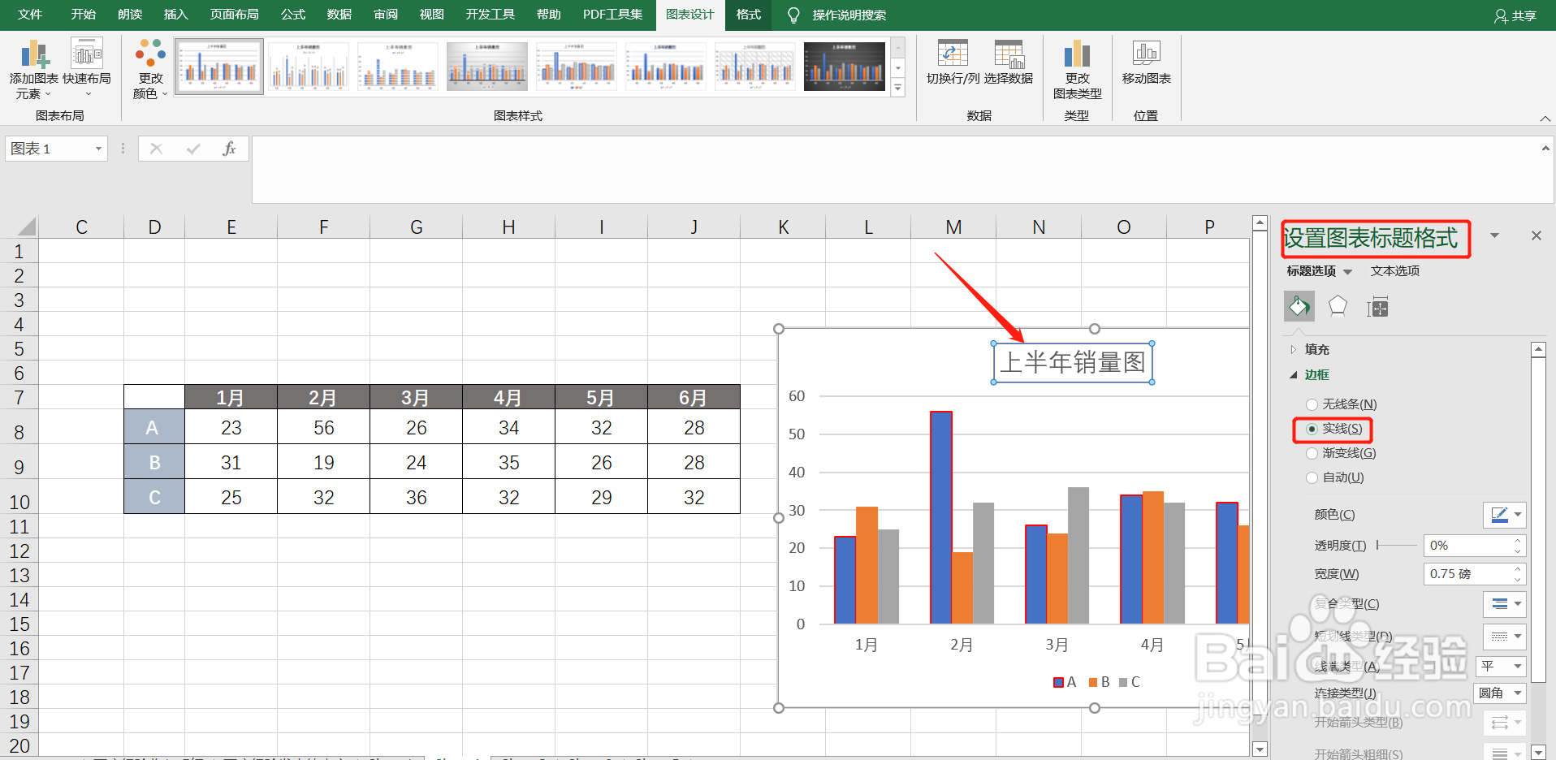
Task: Switch to the Data ribbon tab
Action: pos(339,15)
